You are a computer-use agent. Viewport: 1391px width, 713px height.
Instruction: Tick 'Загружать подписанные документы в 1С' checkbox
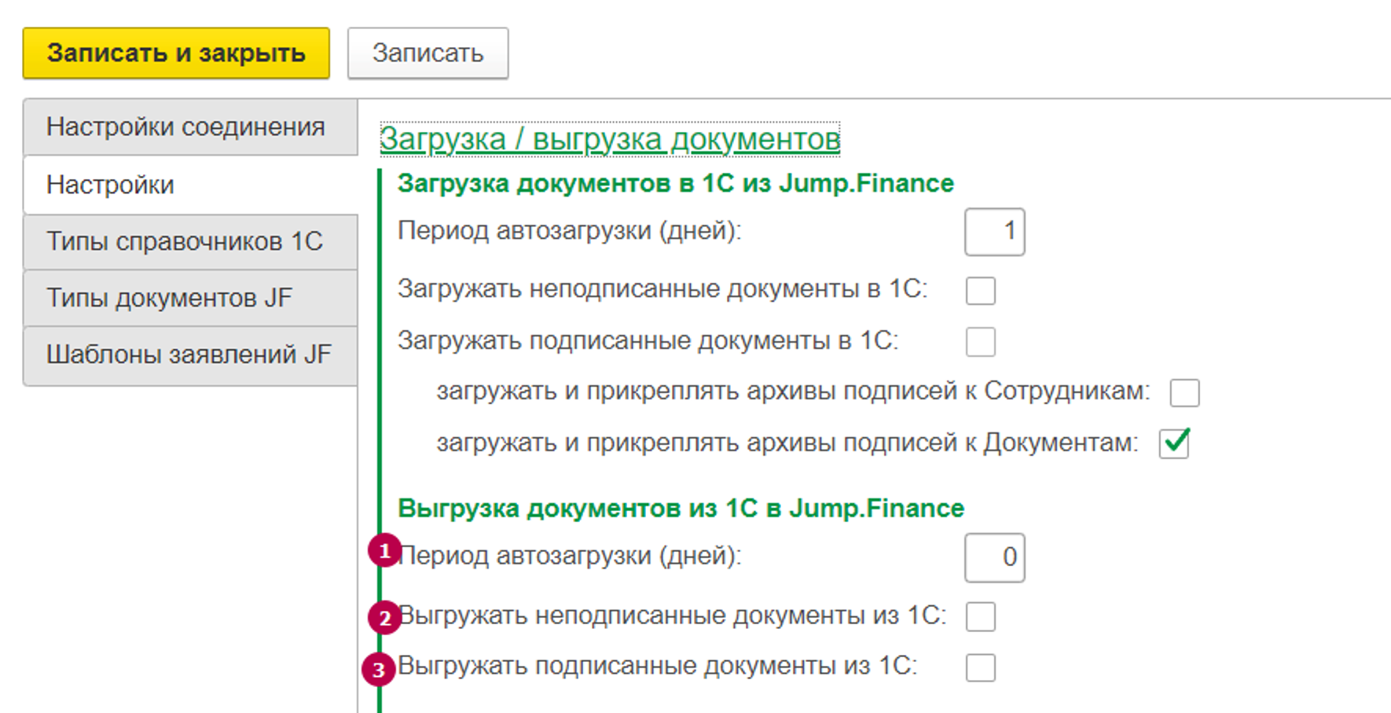tap(980, 342)
